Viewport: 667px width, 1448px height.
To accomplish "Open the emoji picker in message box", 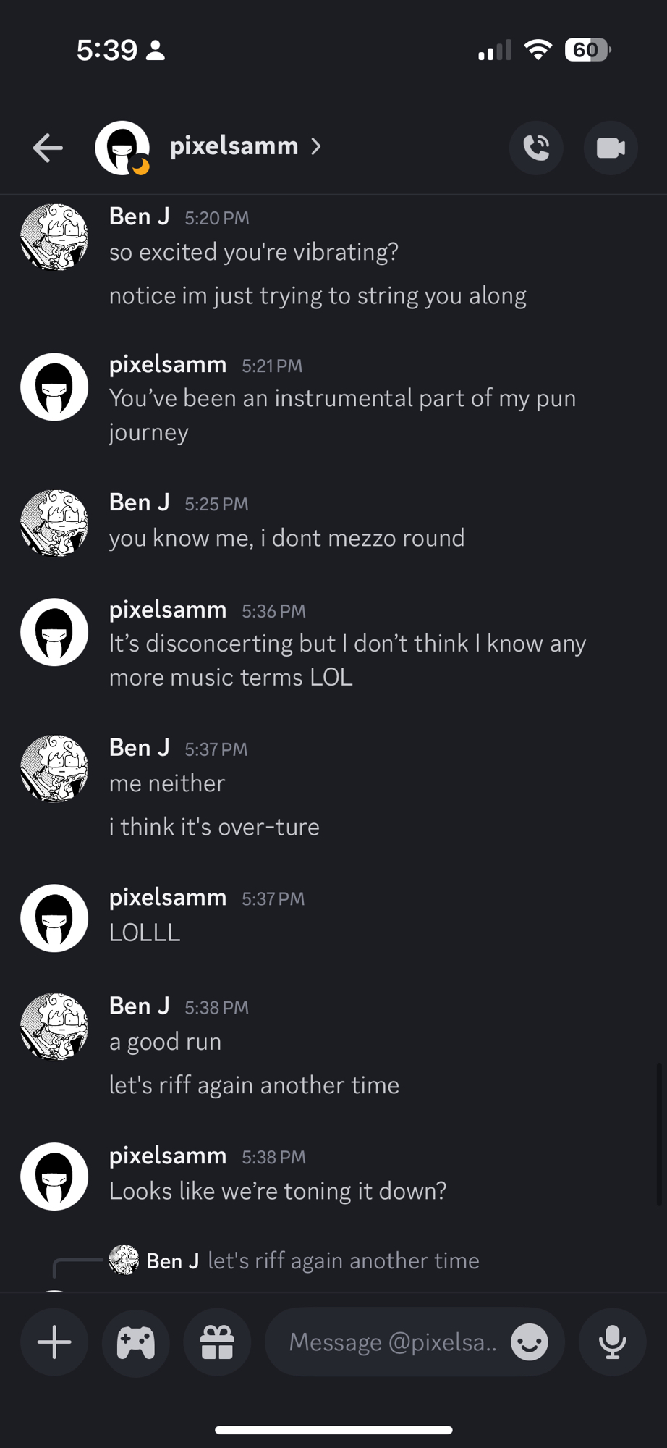I will click(x=530, y=1343).
